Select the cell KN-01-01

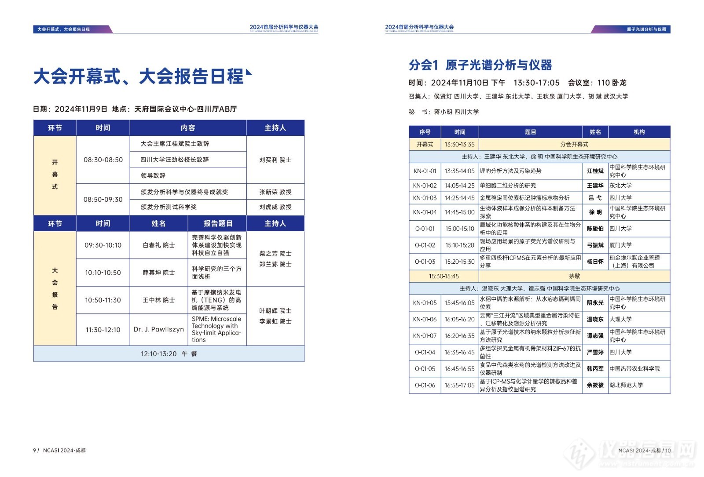(425, 171)
